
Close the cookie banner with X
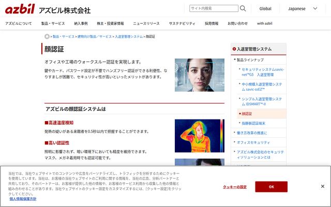pos(323,186)
